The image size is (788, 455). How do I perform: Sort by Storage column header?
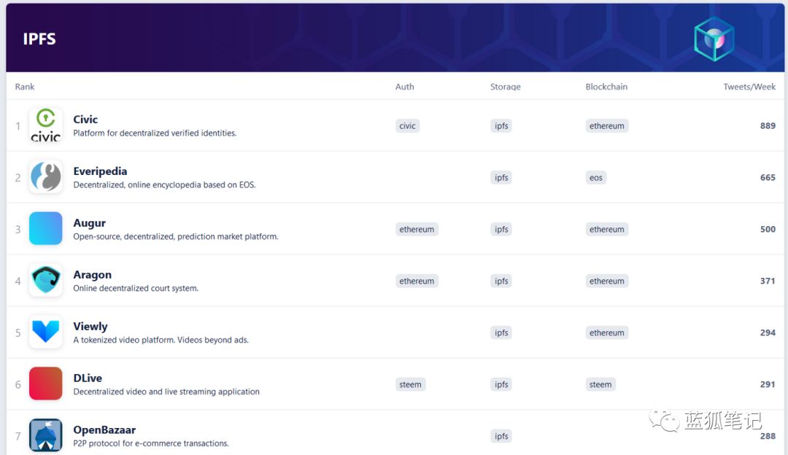[505, 87]
